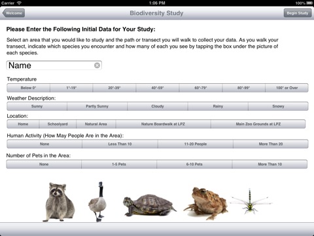This screenshot has width=314, height=236.
Task: Select the 60°-79° temperature option
Action: (201, 88)
